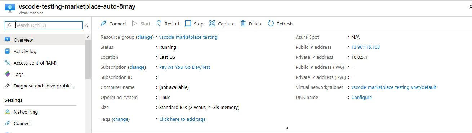Viewport: 472px width, 133px height.
Task: Open the Pay-As-You-Go Dev/Test subscription link
Action: click(184, 67)
